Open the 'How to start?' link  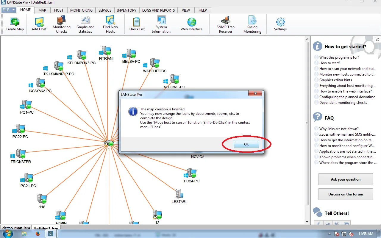330,63
